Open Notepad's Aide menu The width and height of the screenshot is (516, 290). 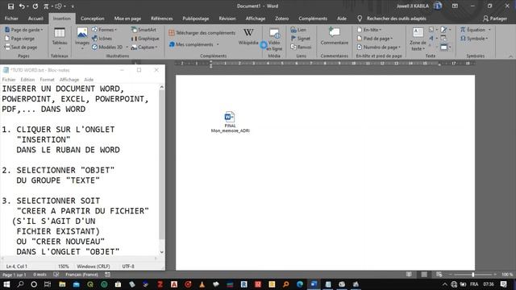tap(89, 80)
